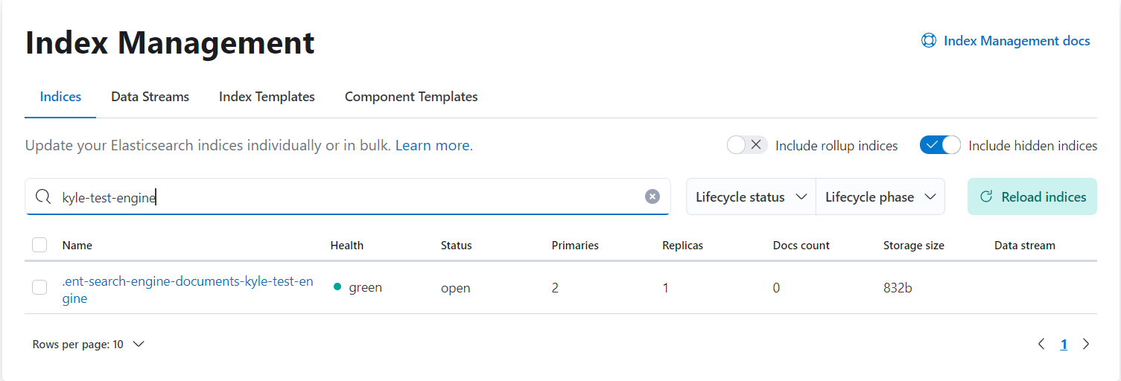
Task: Click the reload arrow icon
Action: pos(986,197)
